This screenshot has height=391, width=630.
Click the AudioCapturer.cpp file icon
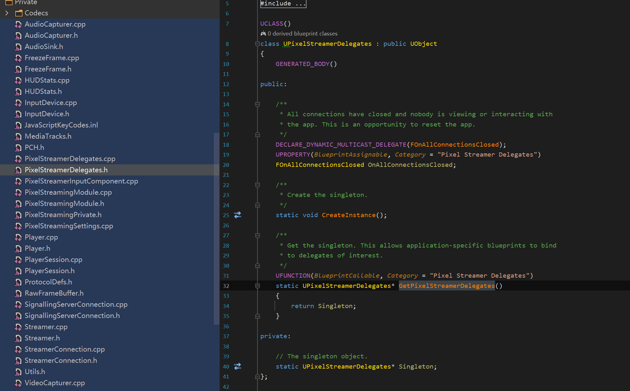[x=18, y=24]
